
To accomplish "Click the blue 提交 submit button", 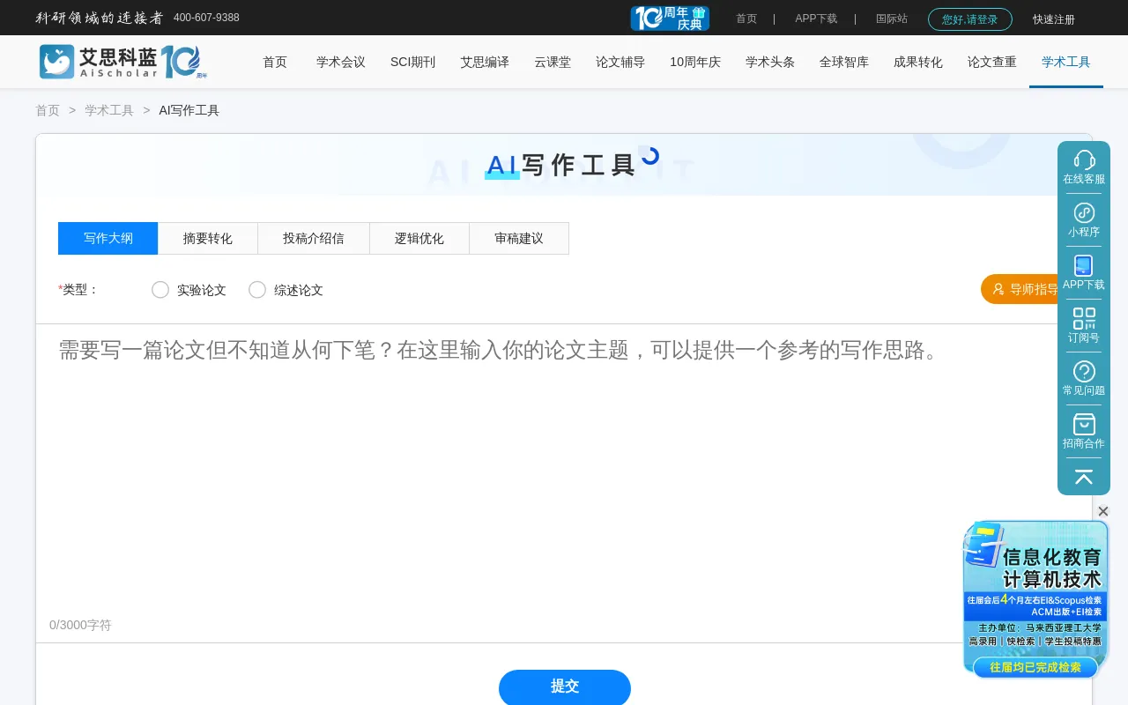I will click(565, 686).
